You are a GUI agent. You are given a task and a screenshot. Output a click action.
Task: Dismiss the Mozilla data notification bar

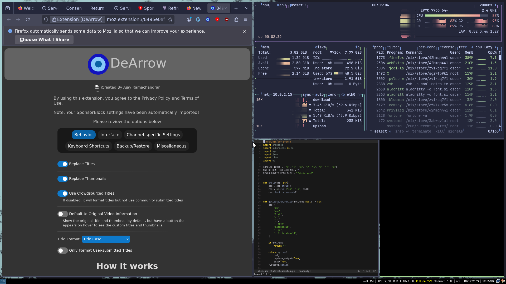(x=245, y=31)
